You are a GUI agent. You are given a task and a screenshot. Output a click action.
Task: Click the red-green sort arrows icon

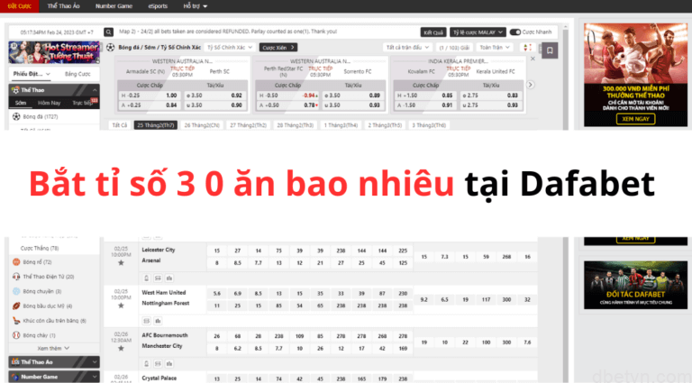528,47
